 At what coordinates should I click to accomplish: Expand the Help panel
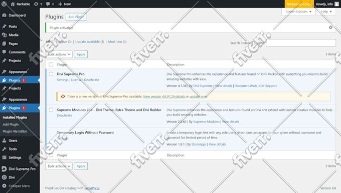coord(326,11)
